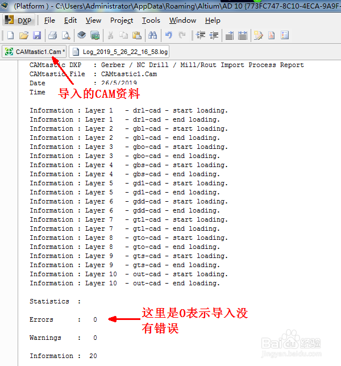Click the printer icon

pyautogui.click(x=52, y=35)
